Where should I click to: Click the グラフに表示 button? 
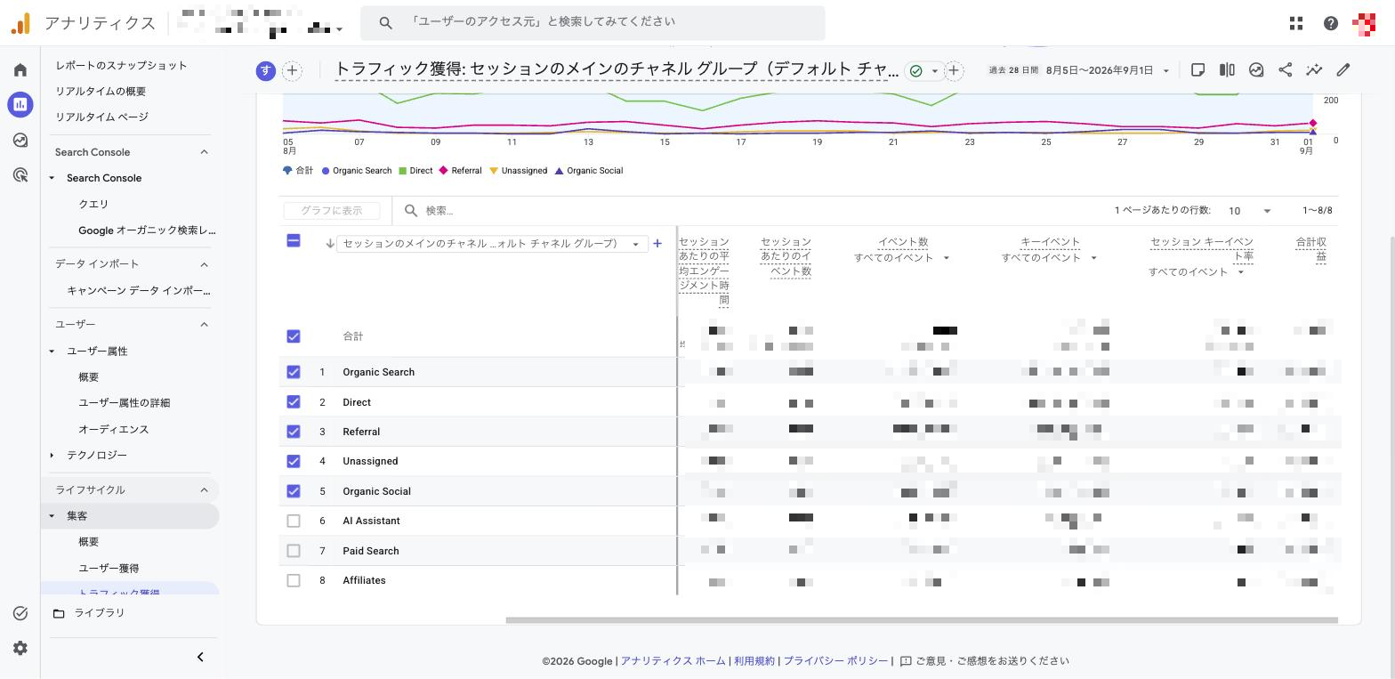pyautogui.click(x=332, y=211)
